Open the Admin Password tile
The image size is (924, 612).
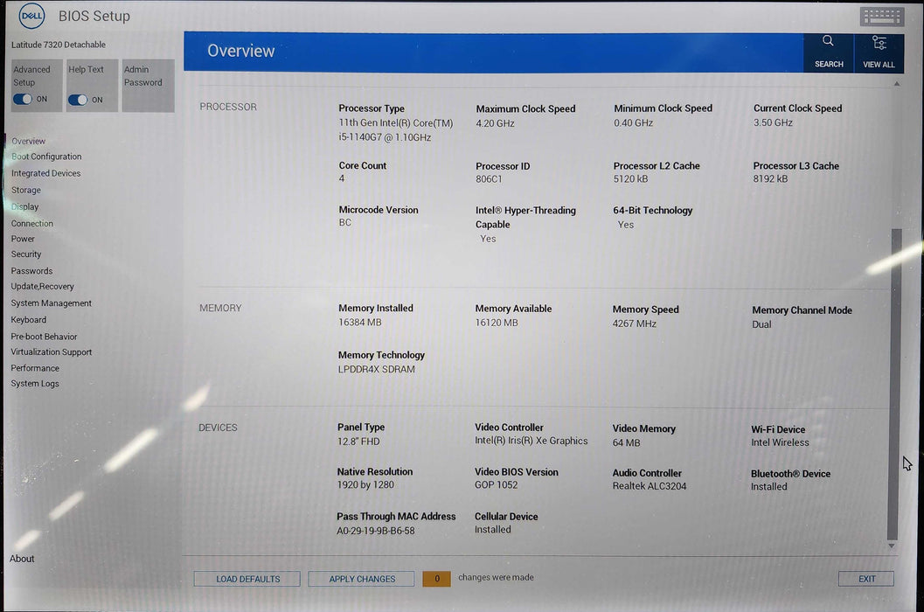[147, 85]
